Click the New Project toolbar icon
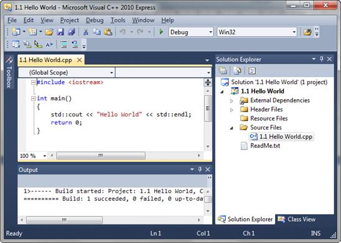 [x=16, y=32]
